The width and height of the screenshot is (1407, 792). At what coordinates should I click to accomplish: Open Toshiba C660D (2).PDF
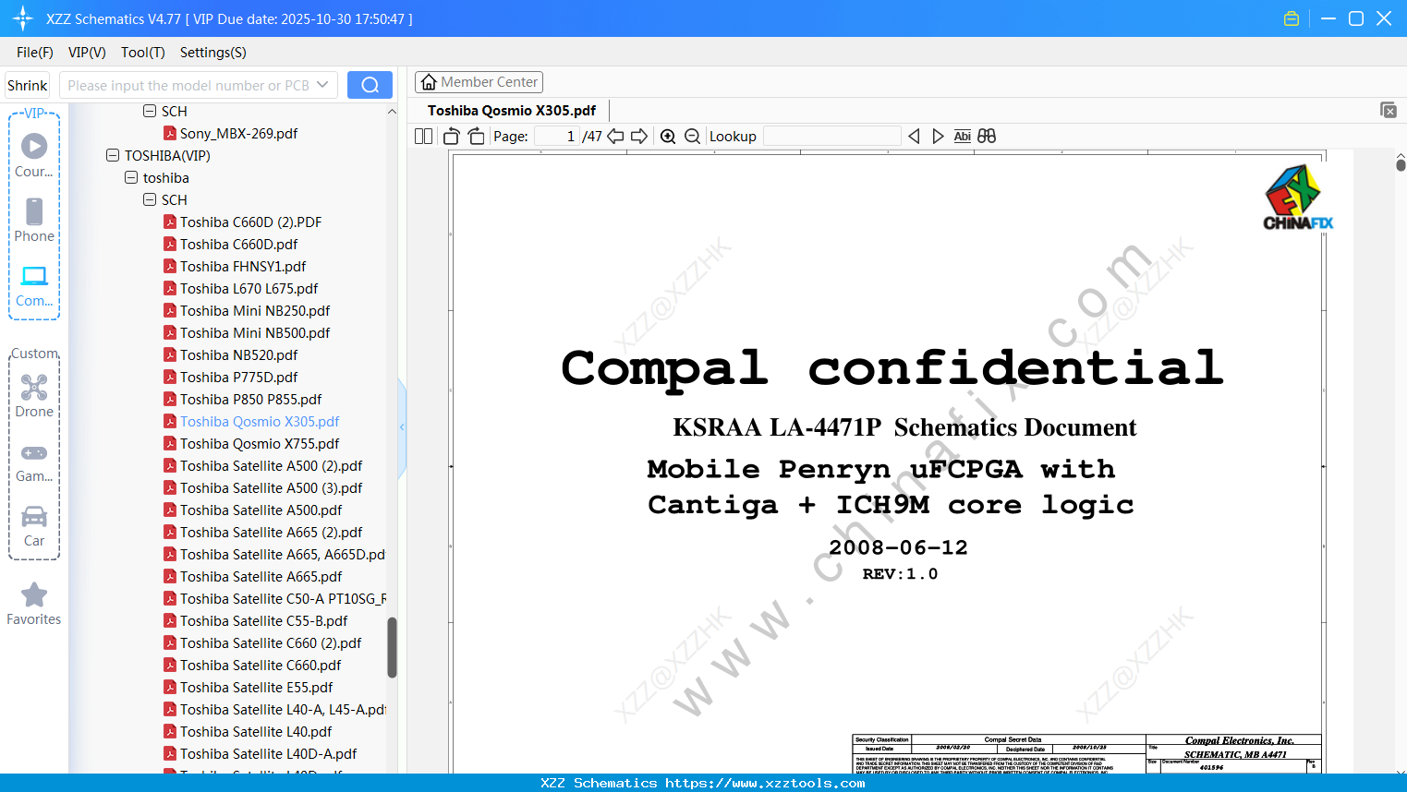click(251, 222)
